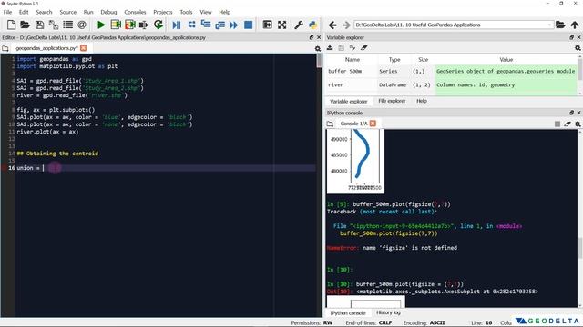Viewport: 583px width, 327px height.
Task: Open the File menu
Action: click(x=7, y=12)
